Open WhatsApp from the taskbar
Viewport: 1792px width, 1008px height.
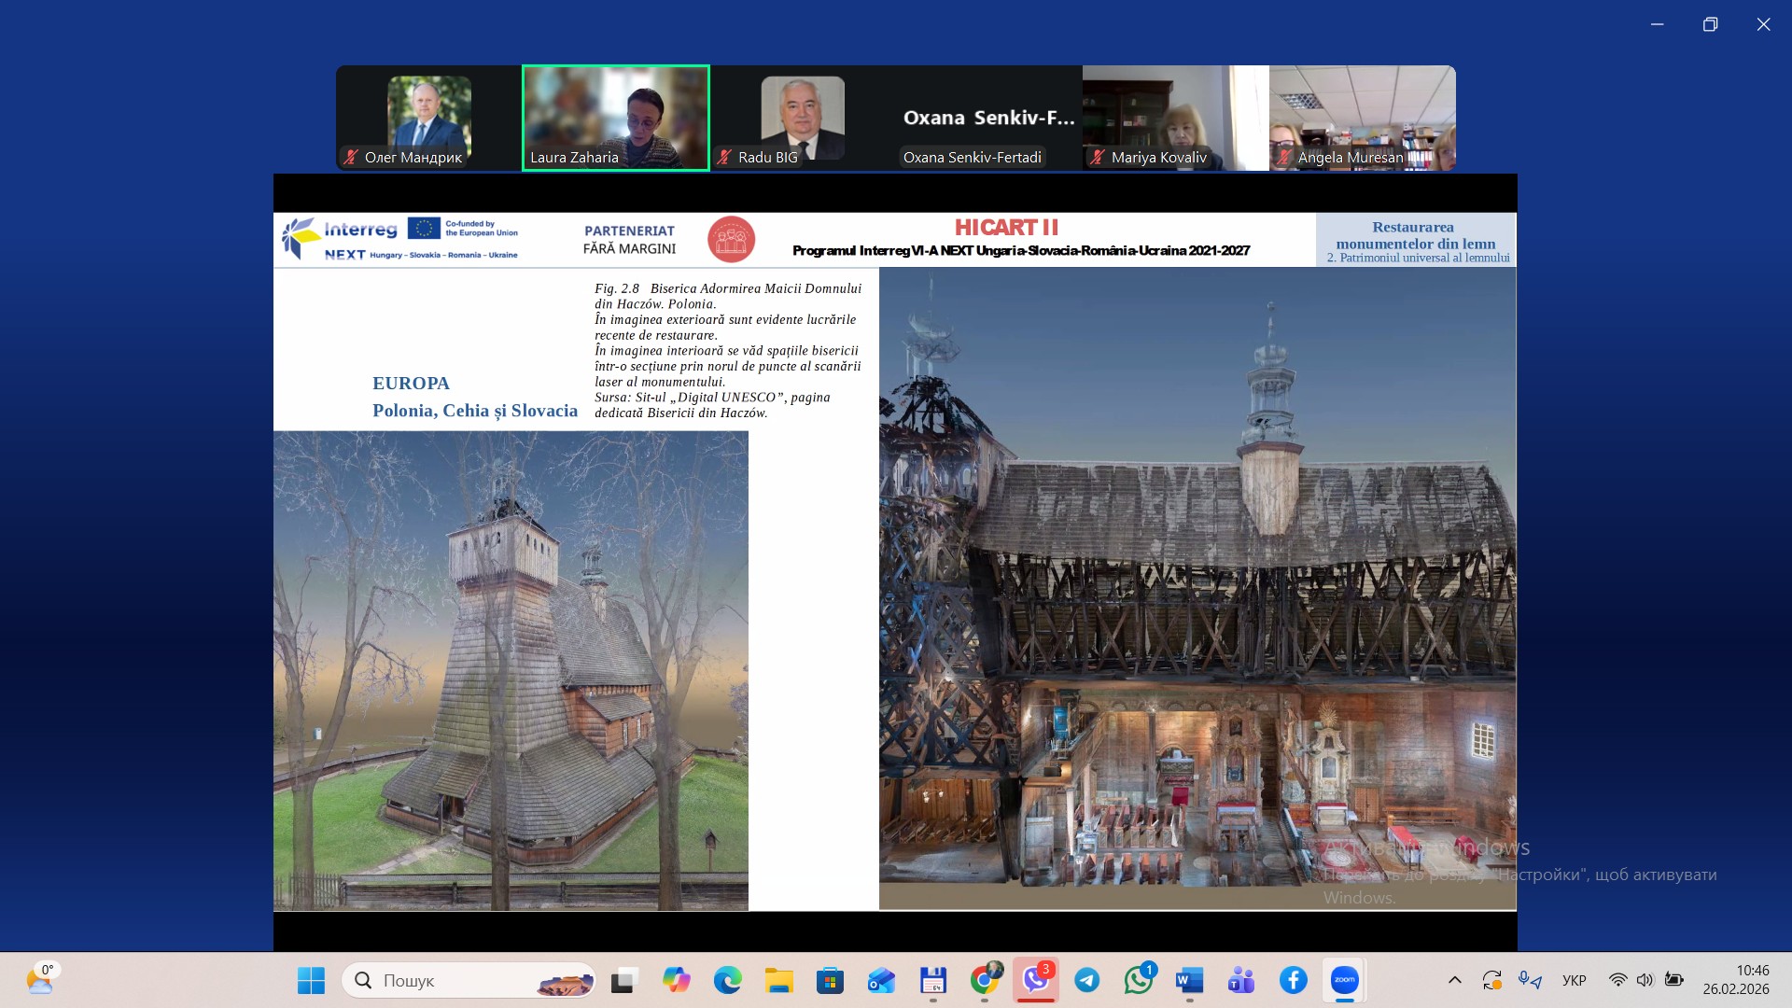click(x=1138, y=980)
